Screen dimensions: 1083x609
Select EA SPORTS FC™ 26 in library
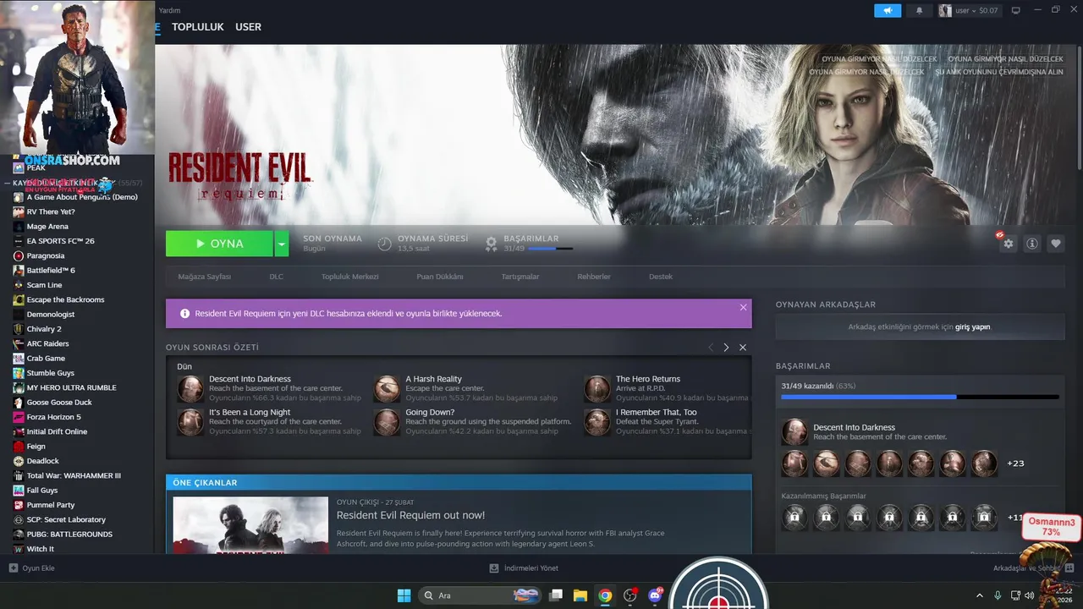pyautogui.click(x=60, y=241)
